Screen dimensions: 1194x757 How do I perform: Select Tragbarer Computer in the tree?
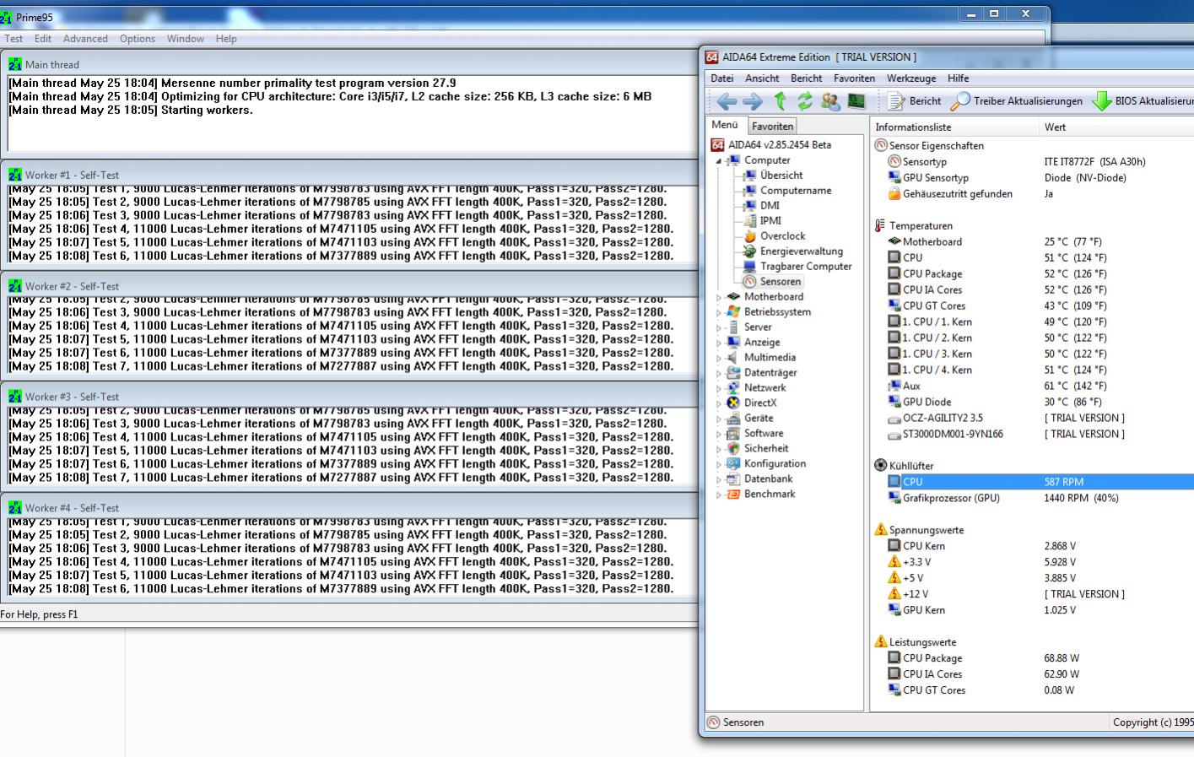[x=806, y=267]
